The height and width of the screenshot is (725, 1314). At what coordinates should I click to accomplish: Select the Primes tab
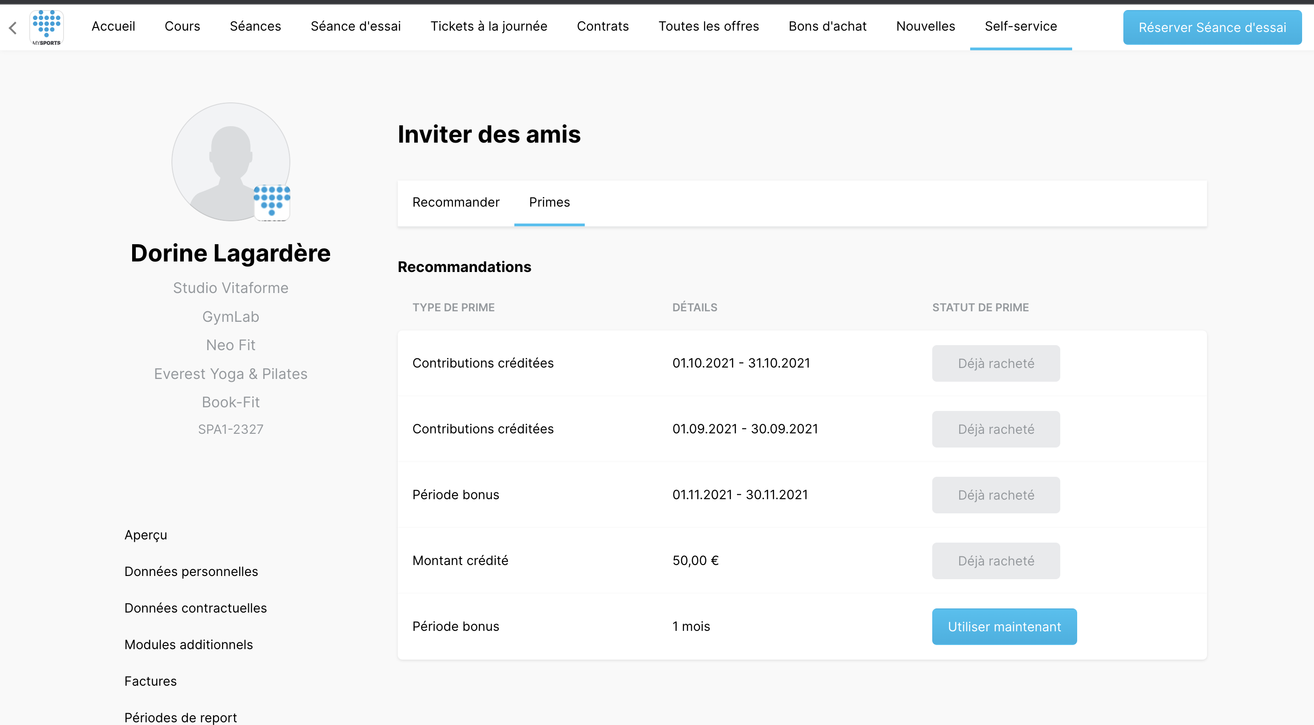tap(550, 203)
